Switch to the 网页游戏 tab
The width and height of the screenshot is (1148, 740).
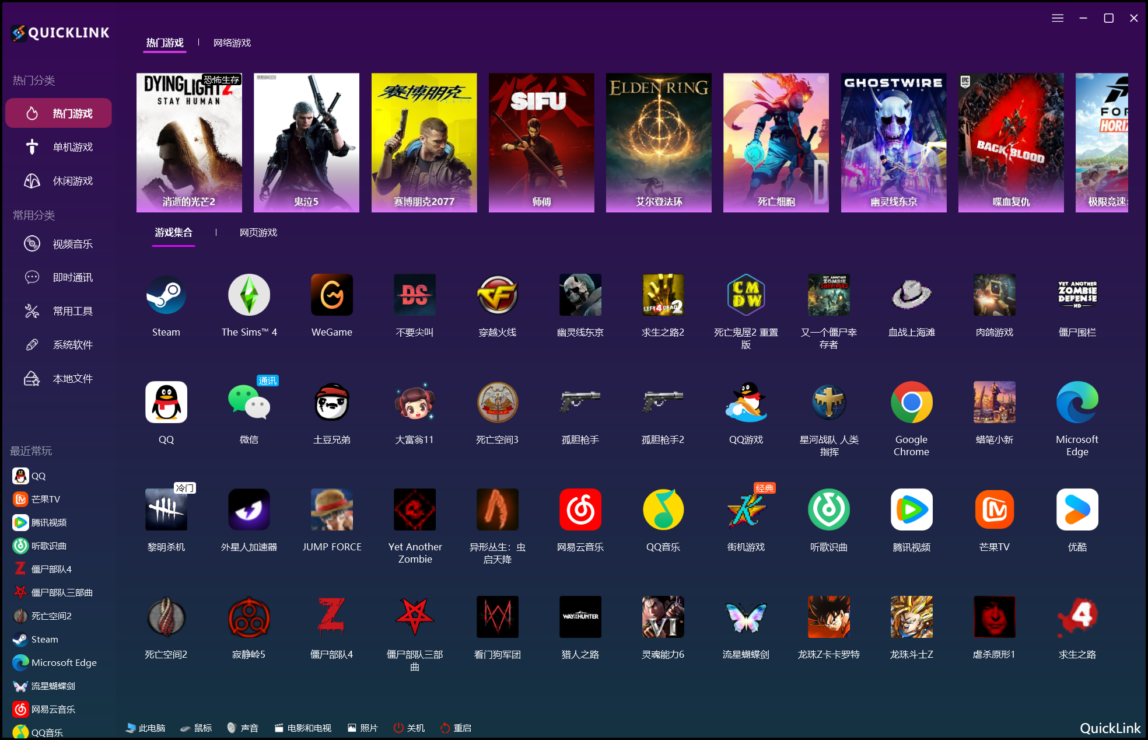tap(257, 232)
